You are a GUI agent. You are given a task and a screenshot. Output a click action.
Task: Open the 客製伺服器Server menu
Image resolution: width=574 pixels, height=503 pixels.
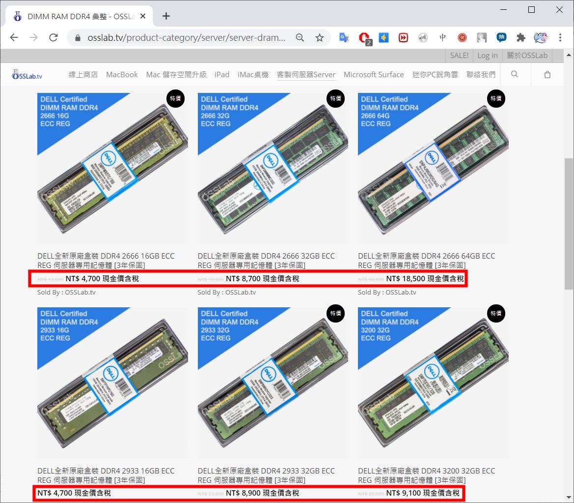coord(306,75)
